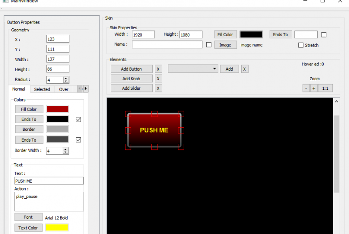Click the white skin Ends To swatch

point(306,34)
